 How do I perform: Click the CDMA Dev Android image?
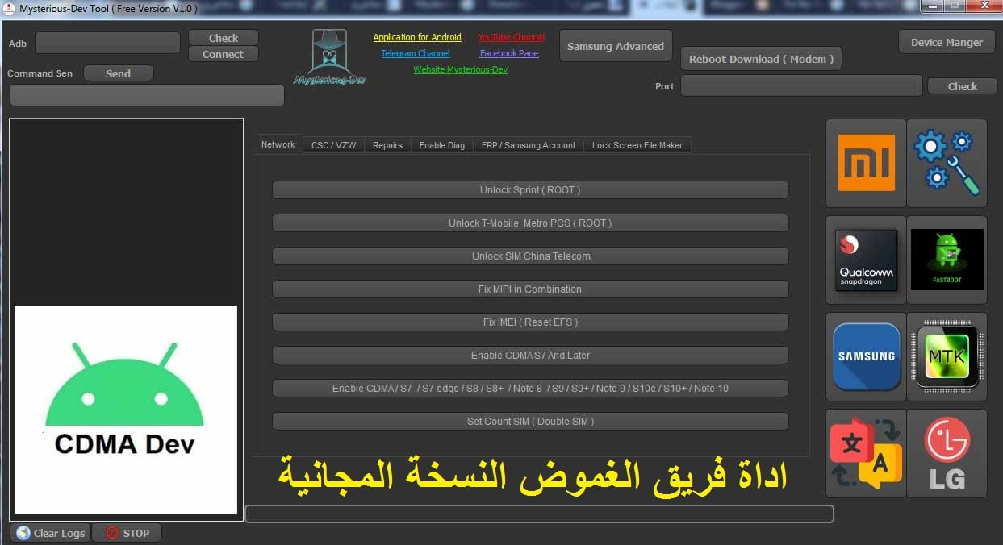coord(126,410)
